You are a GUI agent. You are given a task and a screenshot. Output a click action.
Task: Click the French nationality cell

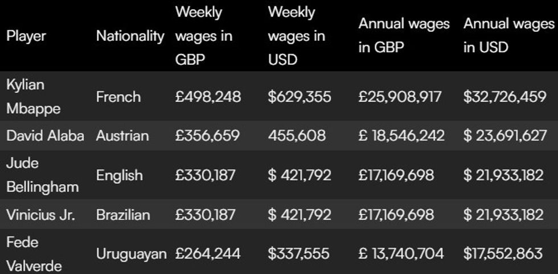pos(118,97)
